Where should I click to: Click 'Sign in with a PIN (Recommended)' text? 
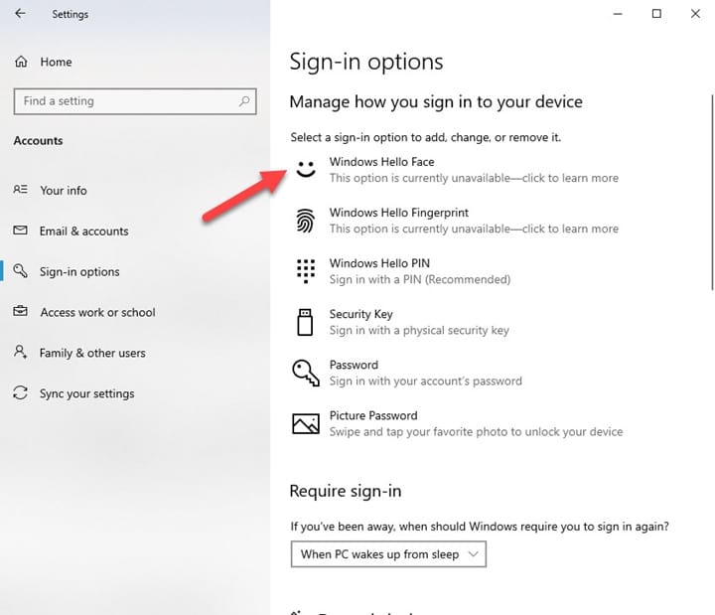(420, 279)
